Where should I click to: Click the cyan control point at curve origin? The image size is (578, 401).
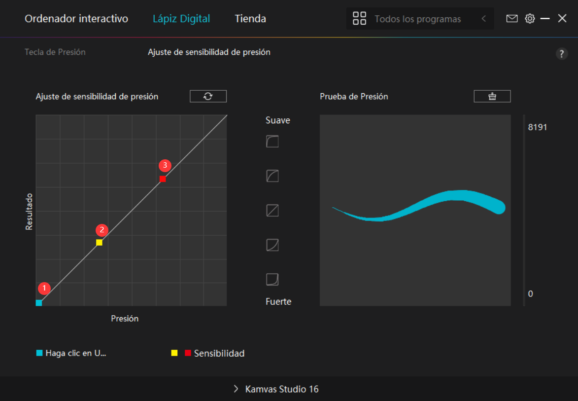click(x=39, y=303)
